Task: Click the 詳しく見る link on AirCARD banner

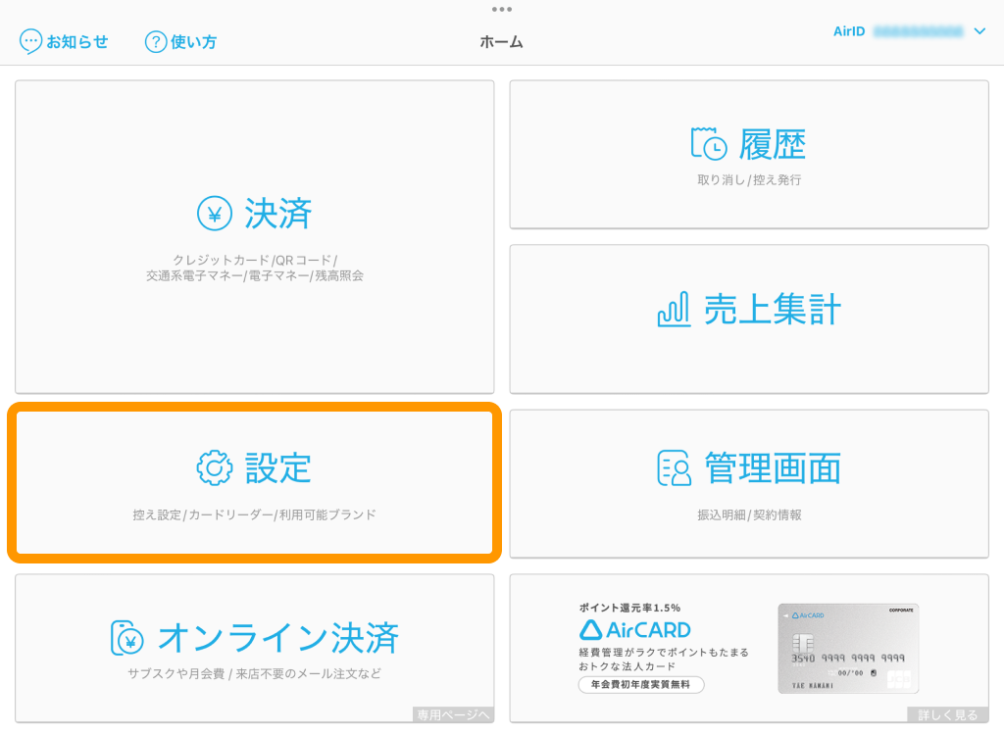Action: click(x=947, y=714)
